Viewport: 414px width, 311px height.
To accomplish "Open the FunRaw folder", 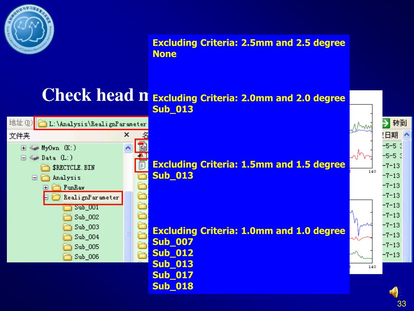I will 68,187.
